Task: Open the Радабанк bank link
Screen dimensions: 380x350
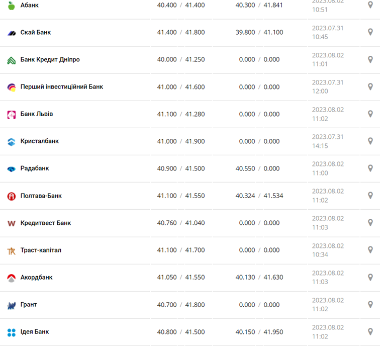Action: [35, 168]
